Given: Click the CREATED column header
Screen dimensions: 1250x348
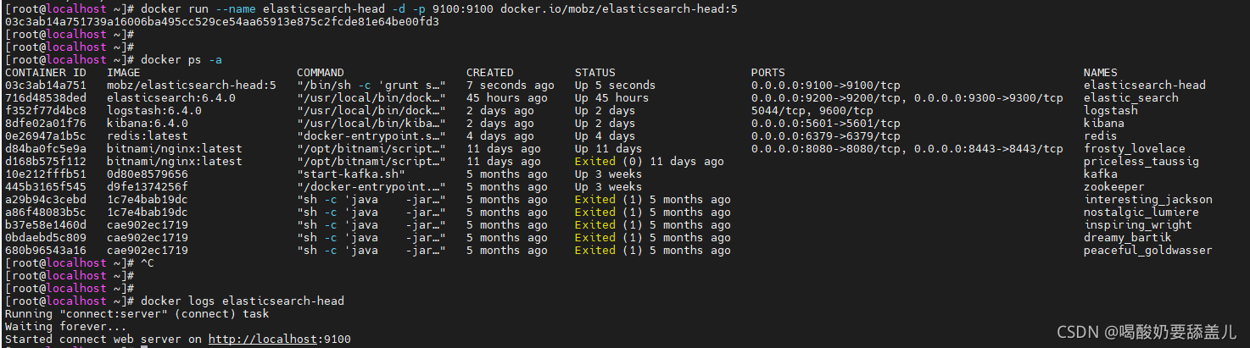Looking at the screenshot, I should tap(490, 73).
